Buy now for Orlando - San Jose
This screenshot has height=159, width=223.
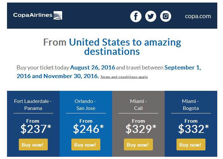tap(86, 144)
